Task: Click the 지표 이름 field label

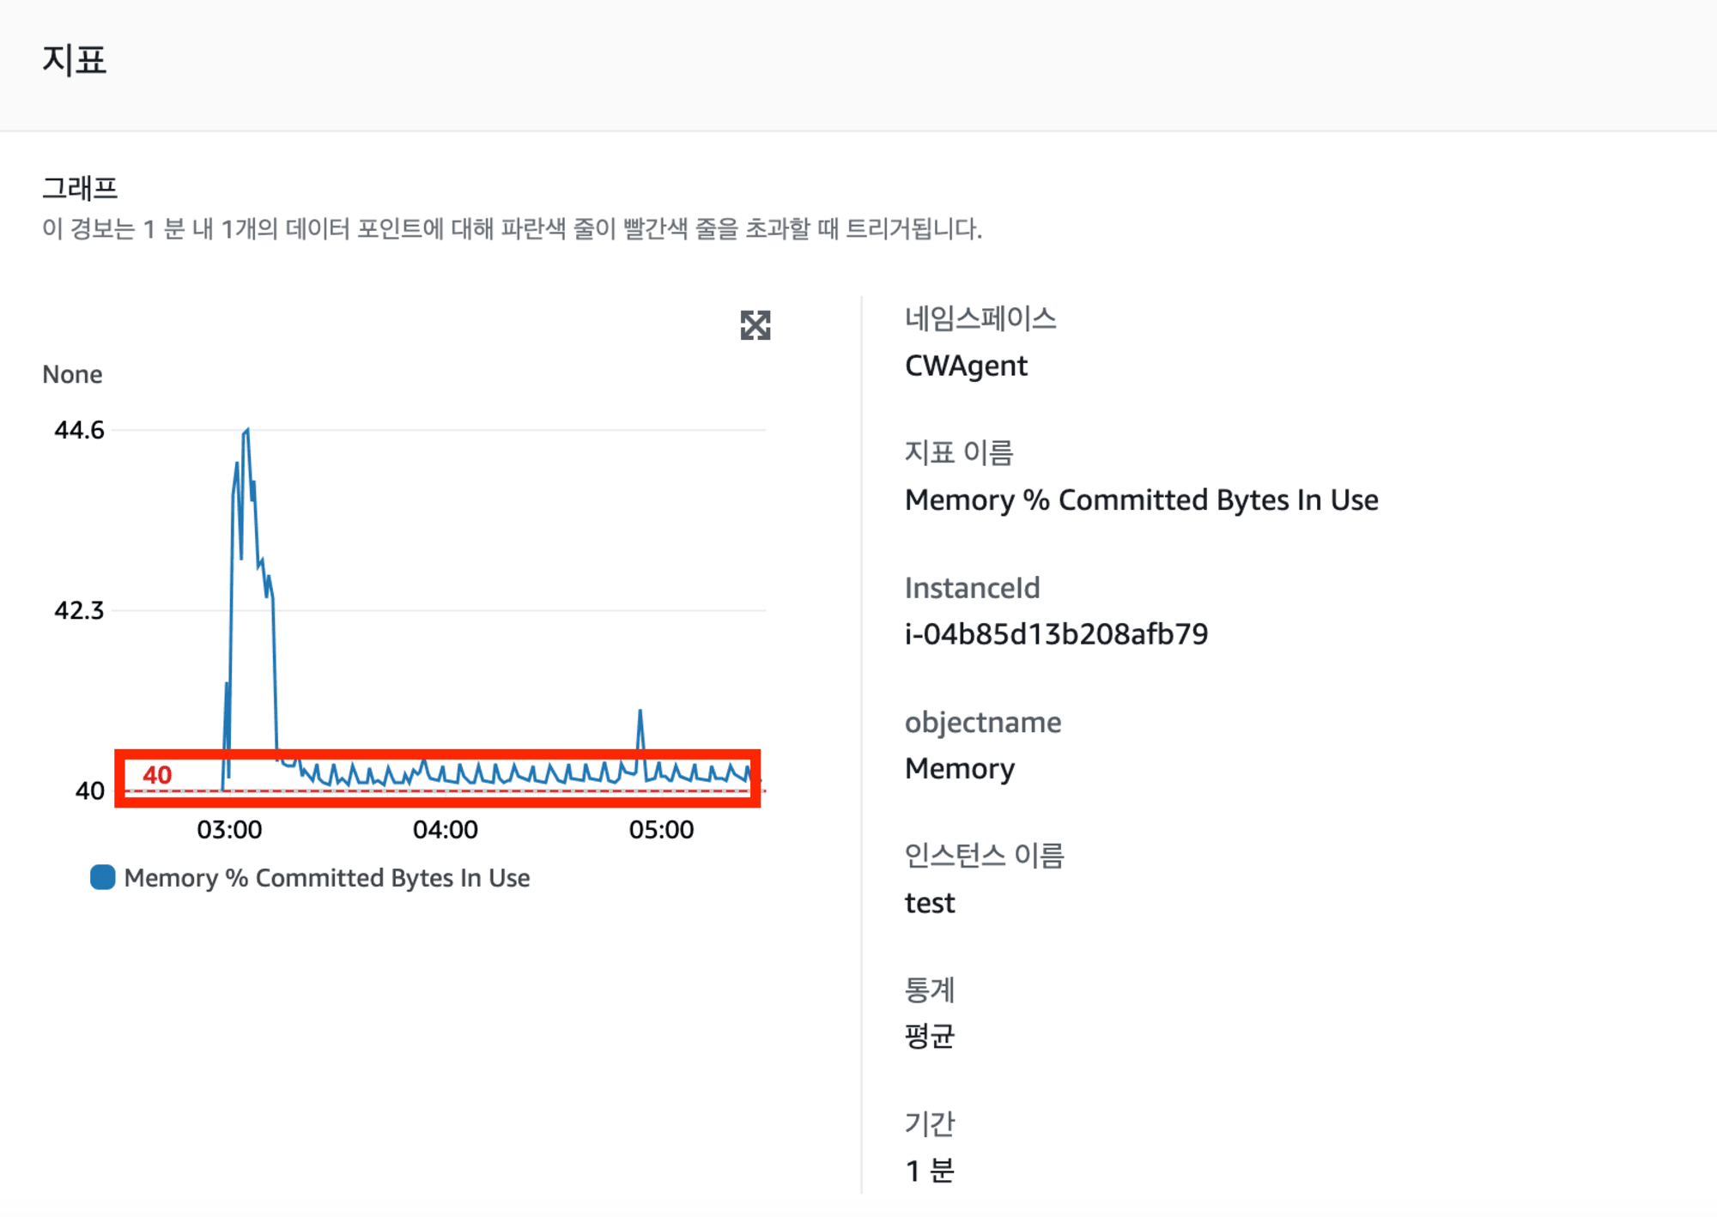Action: click(959, 452)
